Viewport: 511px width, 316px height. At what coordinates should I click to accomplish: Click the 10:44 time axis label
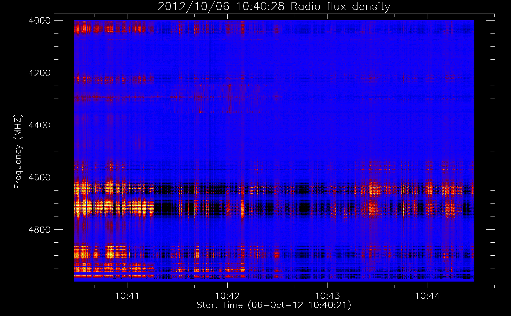coord(427,296)
